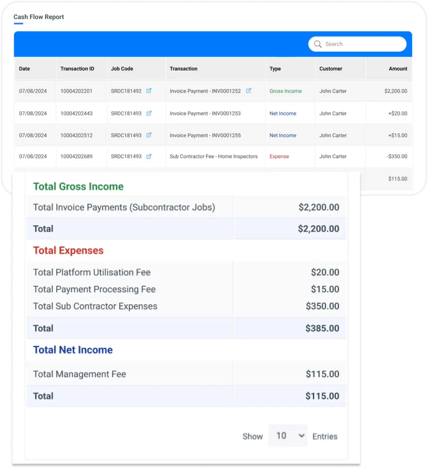Select the Cash Flow Report tab

(39, 17)
